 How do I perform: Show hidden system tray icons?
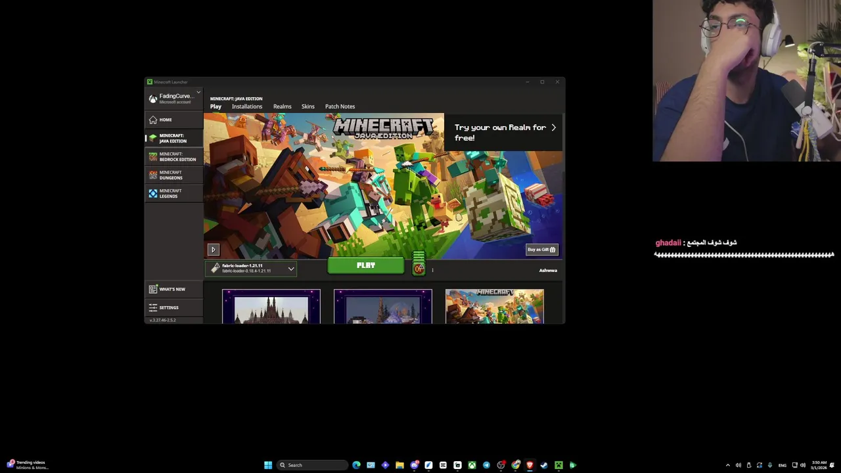tap(728, 465)
